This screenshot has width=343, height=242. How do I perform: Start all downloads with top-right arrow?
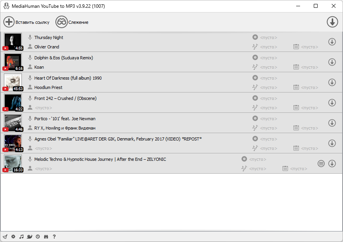332,22
